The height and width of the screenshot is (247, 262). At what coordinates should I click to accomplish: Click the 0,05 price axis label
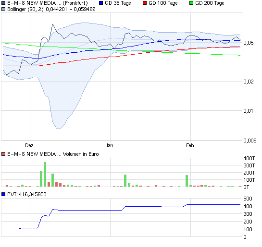(249, 43)
